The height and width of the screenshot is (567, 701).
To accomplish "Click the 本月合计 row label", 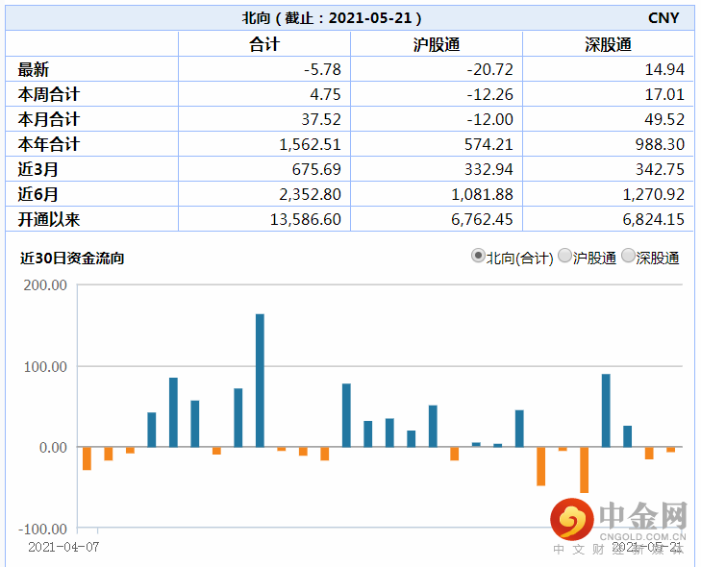I will pyautogui.click(x=49, y=119).
